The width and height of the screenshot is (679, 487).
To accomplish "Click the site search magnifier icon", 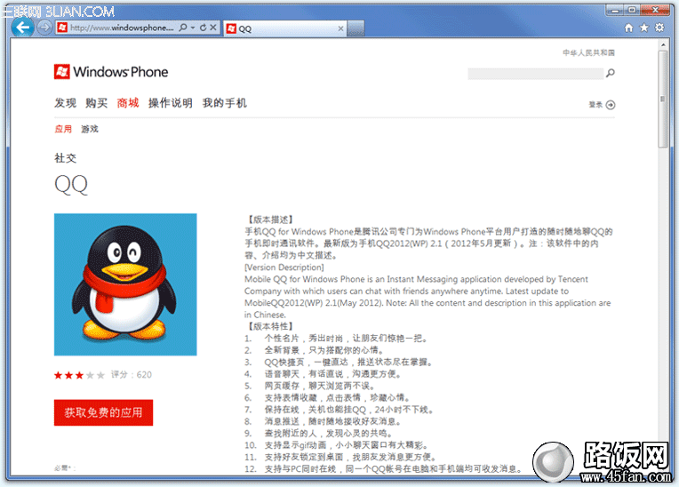I will click(611, 73).
